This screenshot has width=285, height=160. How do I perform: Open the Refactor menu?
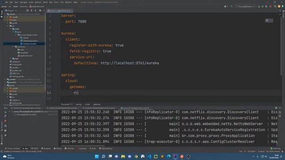pyautogui.click(x=38, y=2)
